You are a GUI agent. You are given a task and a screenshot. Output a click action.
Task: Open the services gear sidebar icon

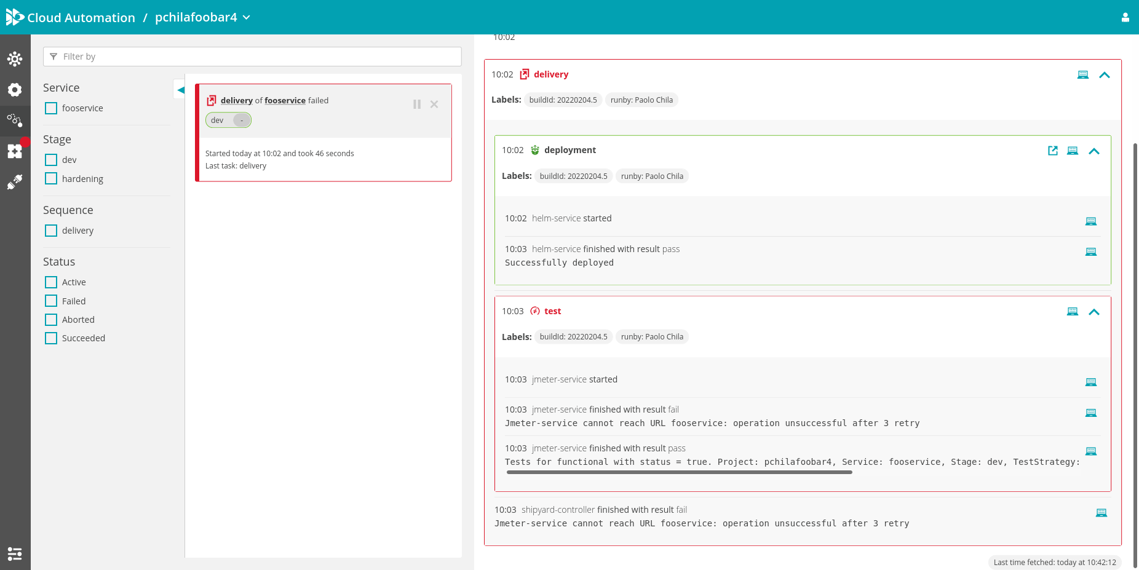[x=15, y=90]
